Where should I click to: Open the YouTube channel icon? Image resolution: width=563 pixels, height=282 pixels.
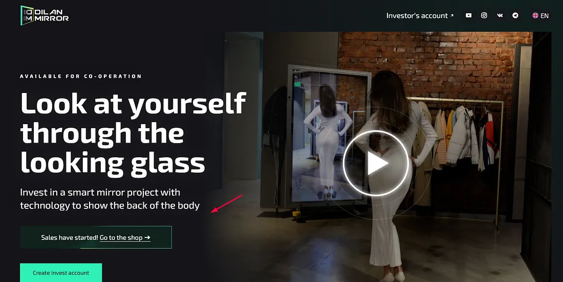468,15
